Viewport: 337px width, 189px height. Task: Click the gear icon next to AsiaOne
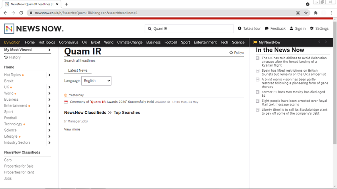pyautogui.click(x=169, y=102)
